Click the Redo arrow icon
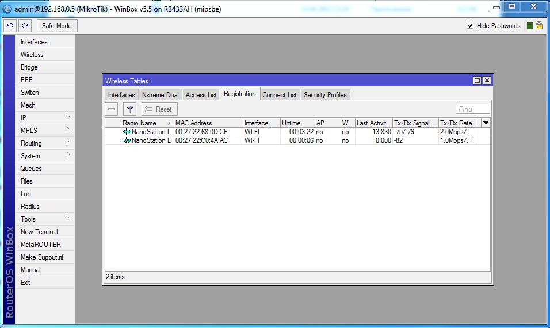The image size is (550, 328). point(25,26)
